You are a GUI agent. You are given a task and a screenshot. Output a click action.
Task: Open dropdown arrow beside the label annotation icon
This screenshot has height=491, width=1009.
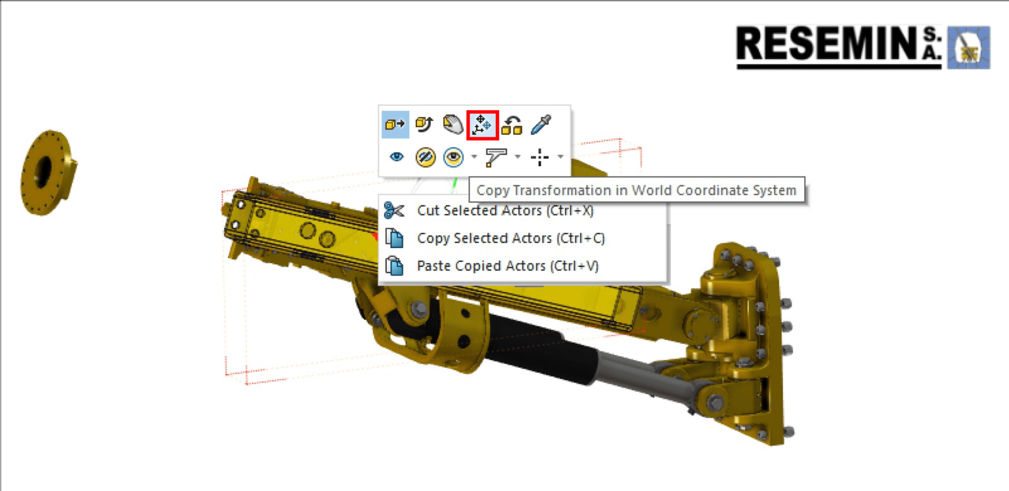(x=518, y=158)
